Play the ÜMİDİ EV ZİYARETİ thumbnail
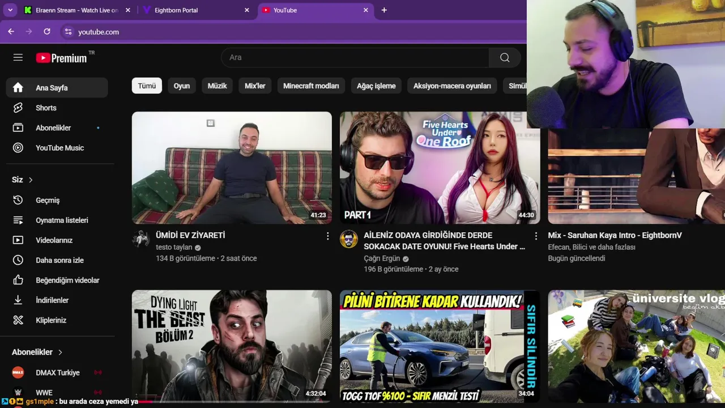This screenshot has height=408, width=725. [232, 168]
